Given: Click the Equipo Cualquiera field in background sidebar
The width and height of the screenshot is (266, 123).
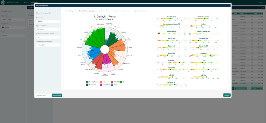Looking at the screenshot, I should click(x=13, y=35).
